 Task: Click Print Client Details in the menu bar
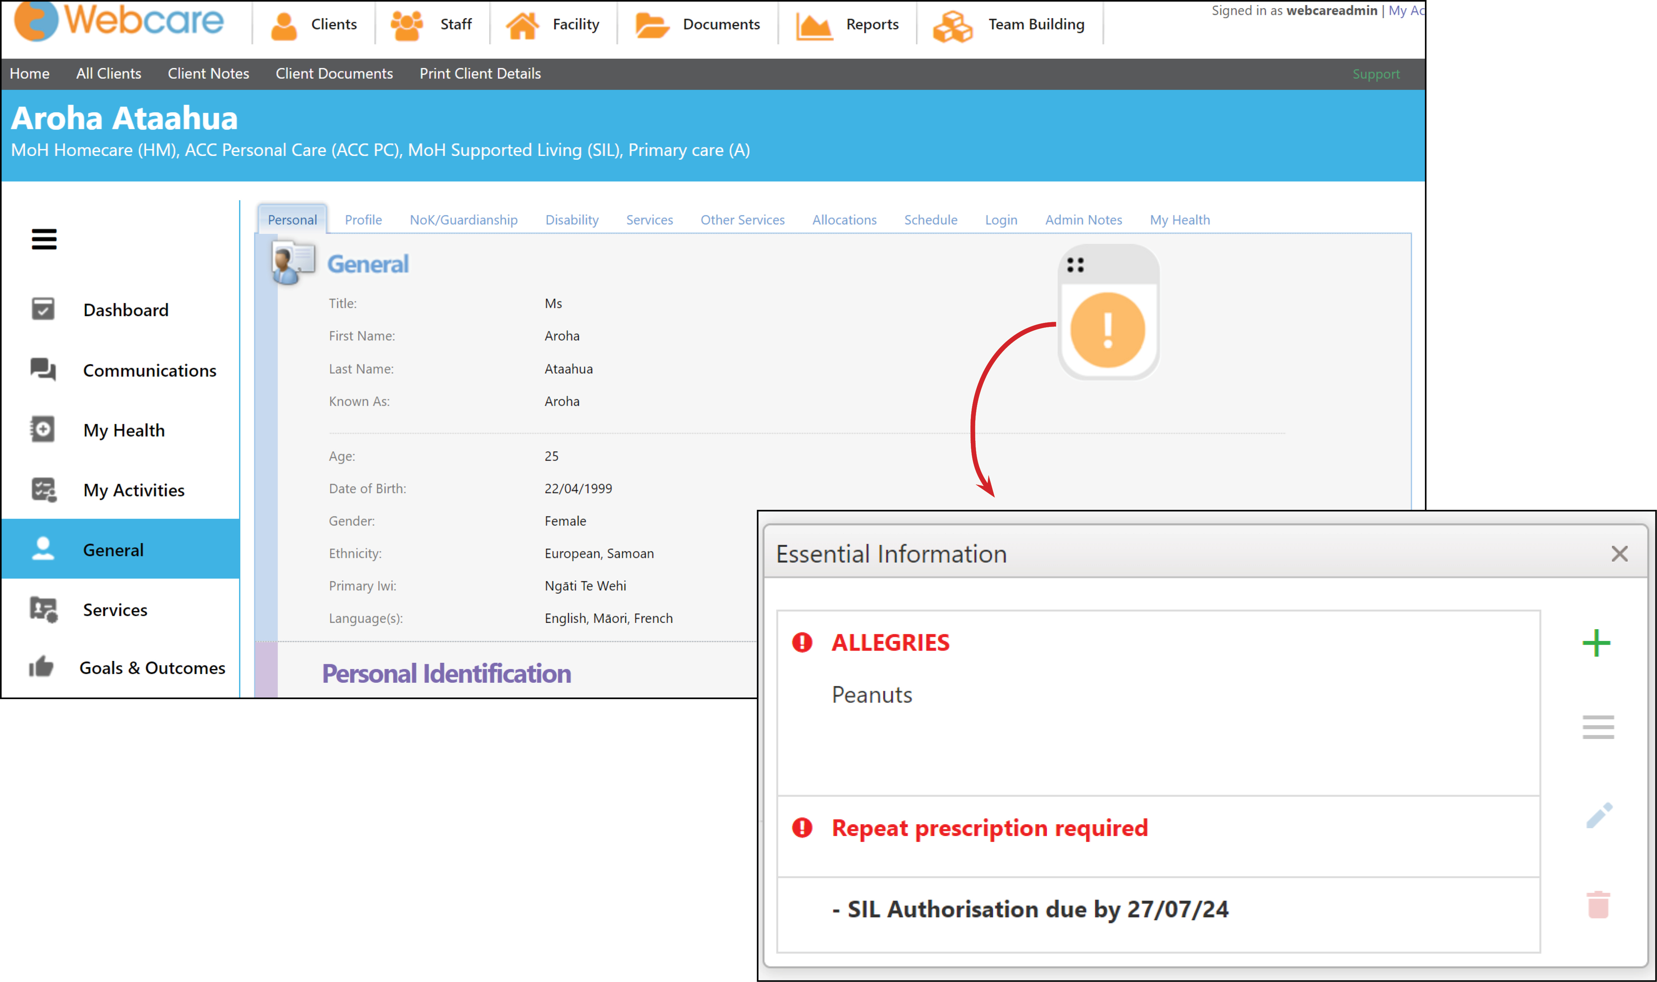tap(480, 74)
